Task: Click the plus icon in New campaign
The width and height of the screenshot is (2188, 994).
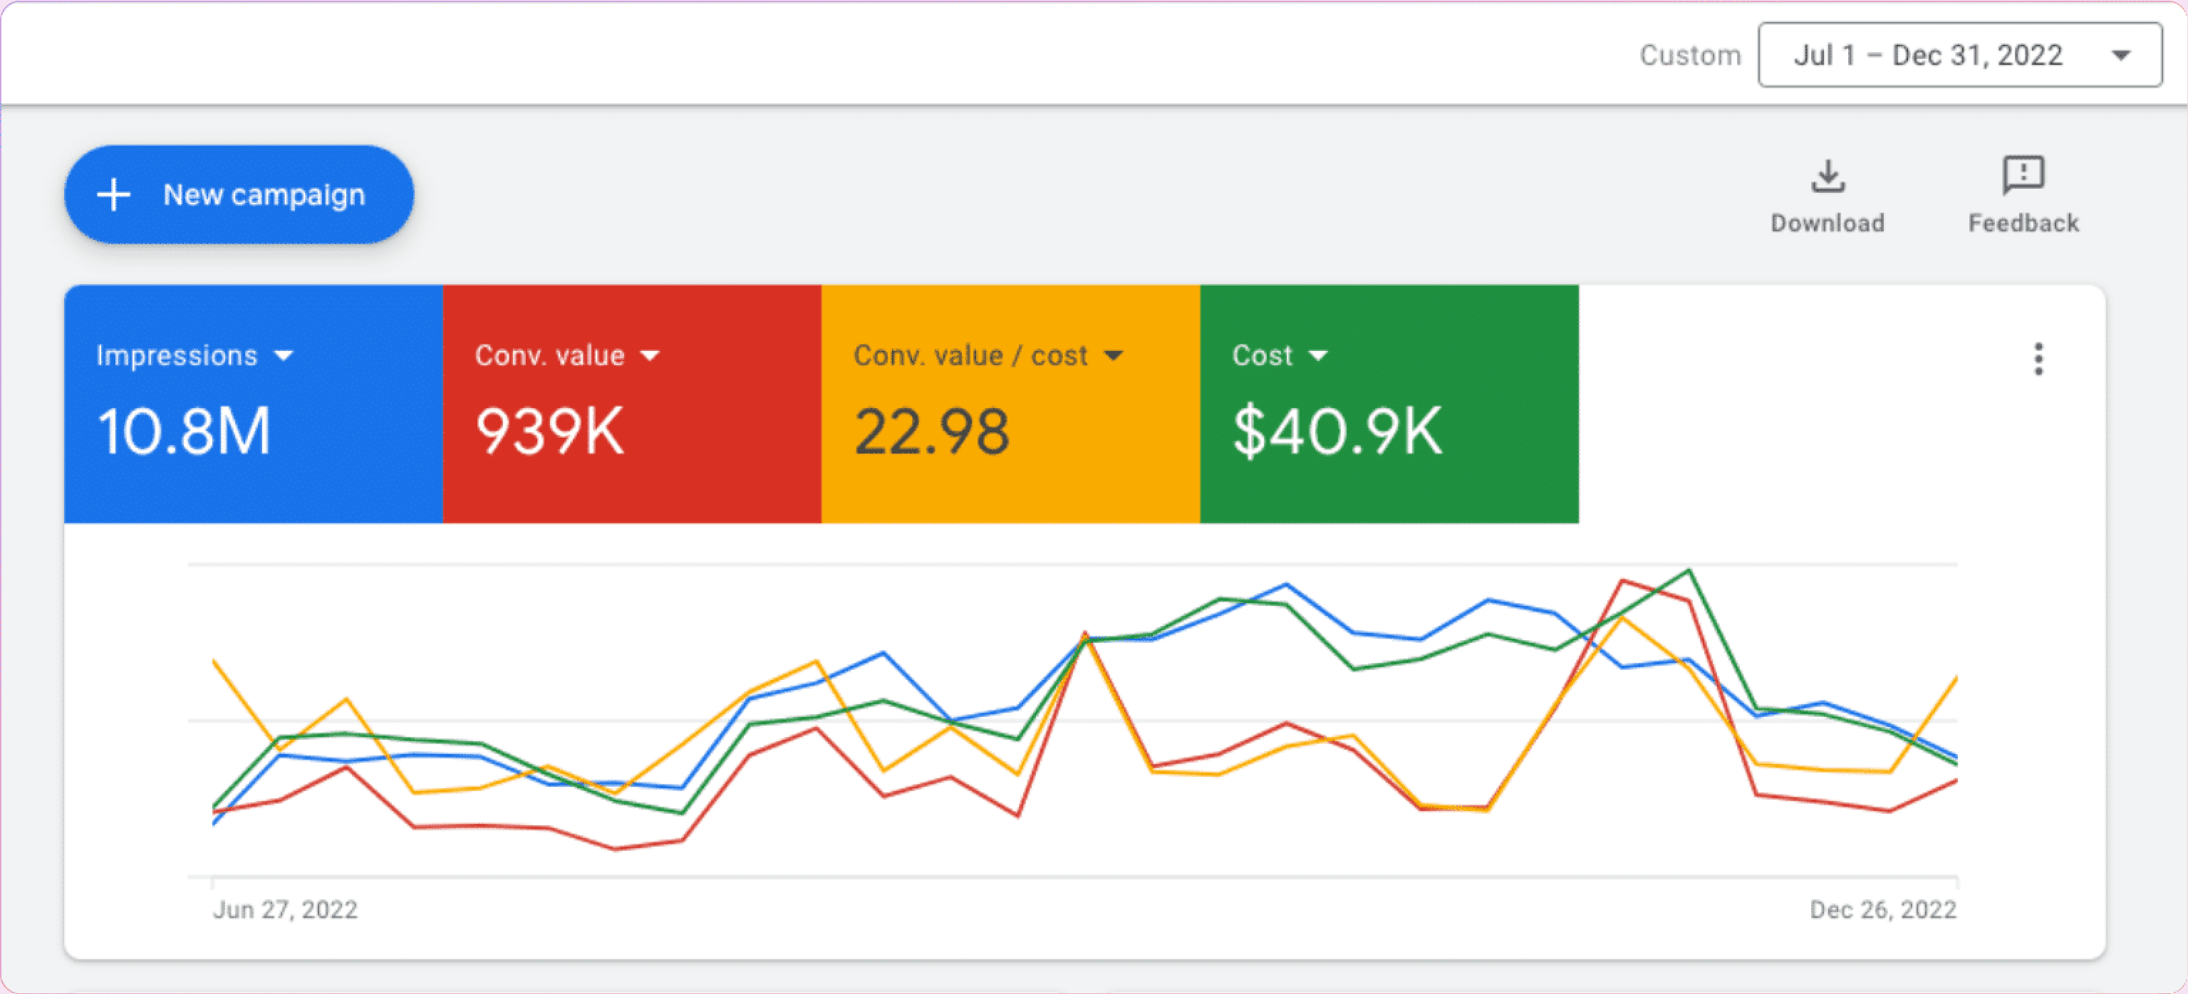Action: pyautogui.click(x=114, y=194)
